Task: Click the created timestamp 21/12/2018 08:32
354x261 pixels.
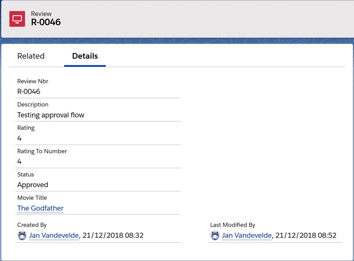Action: [113, 236]
